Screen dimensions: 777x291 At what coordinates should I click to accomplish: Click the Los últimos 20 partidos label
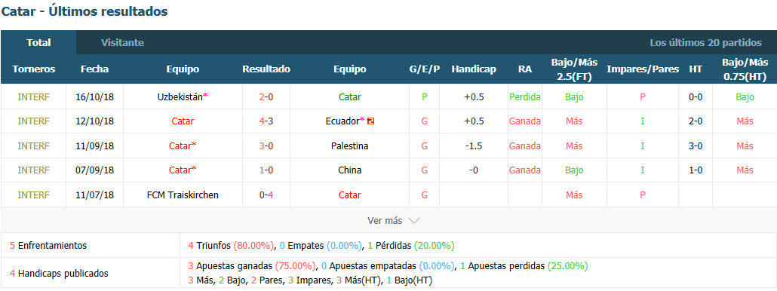(x=705, y=42)
